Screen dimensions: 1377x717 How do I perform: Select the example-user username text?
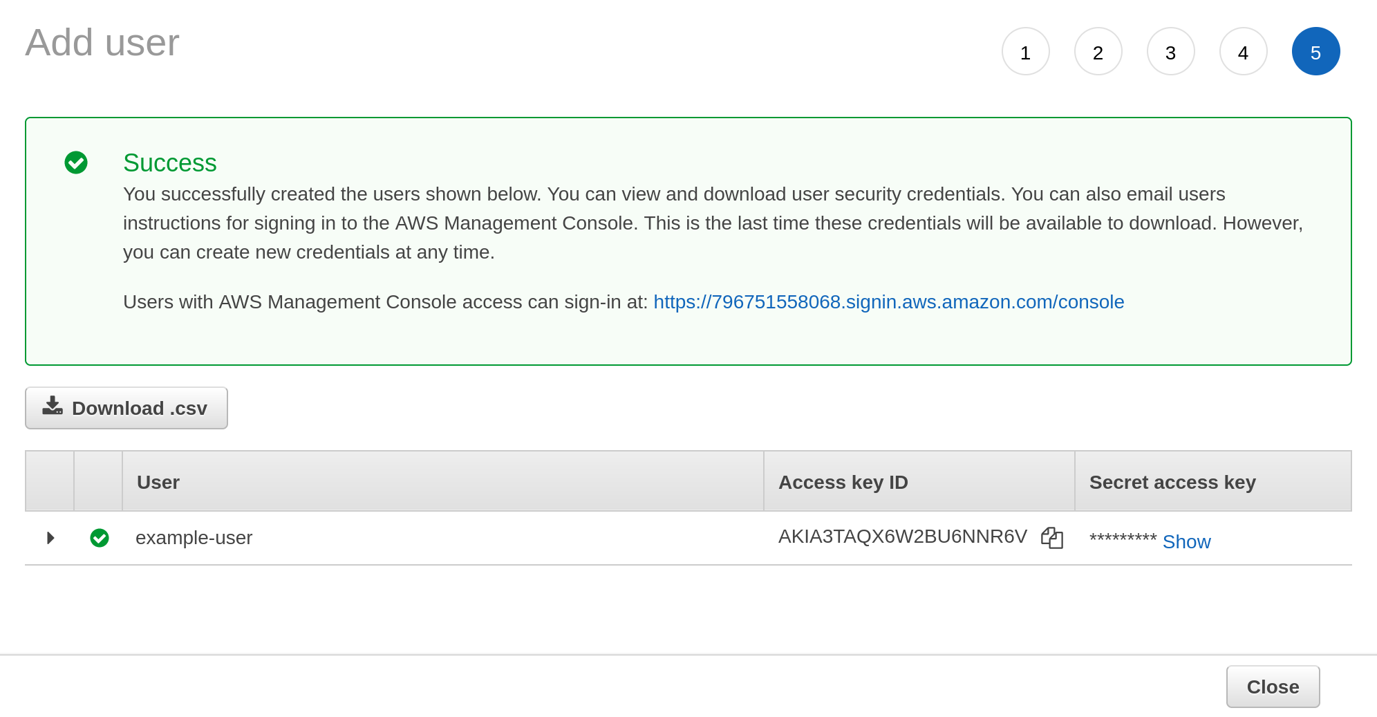pos(194,537)
